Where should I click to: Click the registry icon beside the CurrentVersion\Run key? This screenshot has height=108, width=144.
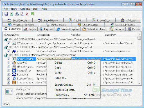coord(6,55)
